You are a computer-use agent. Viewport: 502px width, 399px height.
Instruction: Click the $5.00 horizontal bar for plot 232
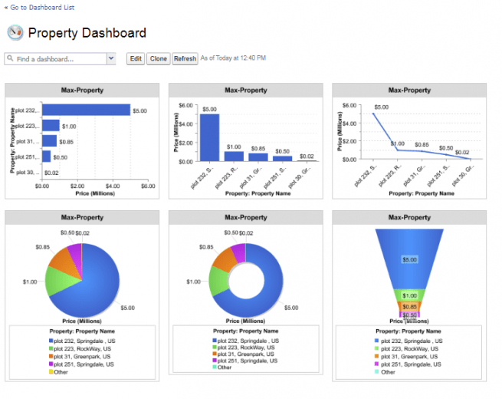coord(86,110)
